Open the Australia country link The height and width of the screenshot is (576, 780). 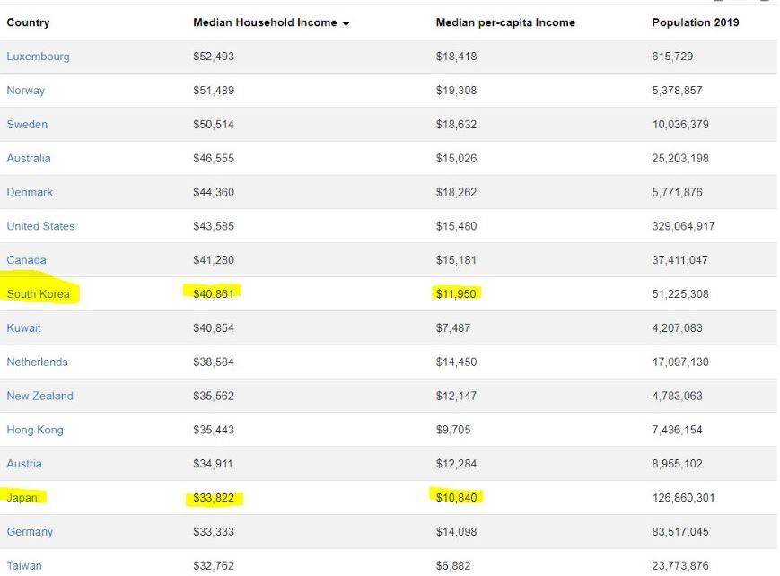pos(29,159)
